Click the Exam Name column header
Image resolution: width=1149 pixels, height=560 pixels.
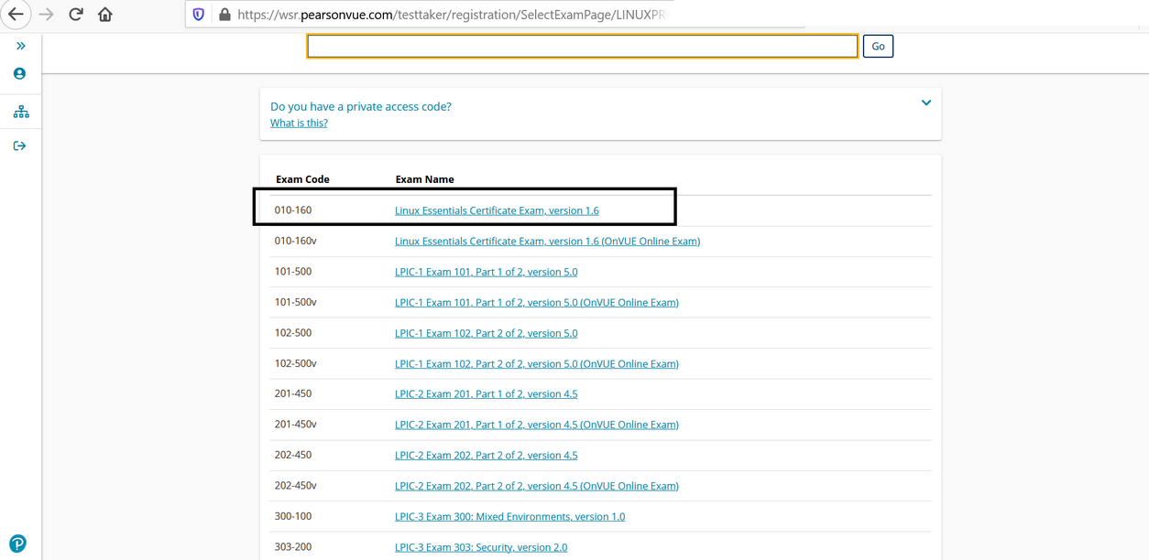click(424, 179)
